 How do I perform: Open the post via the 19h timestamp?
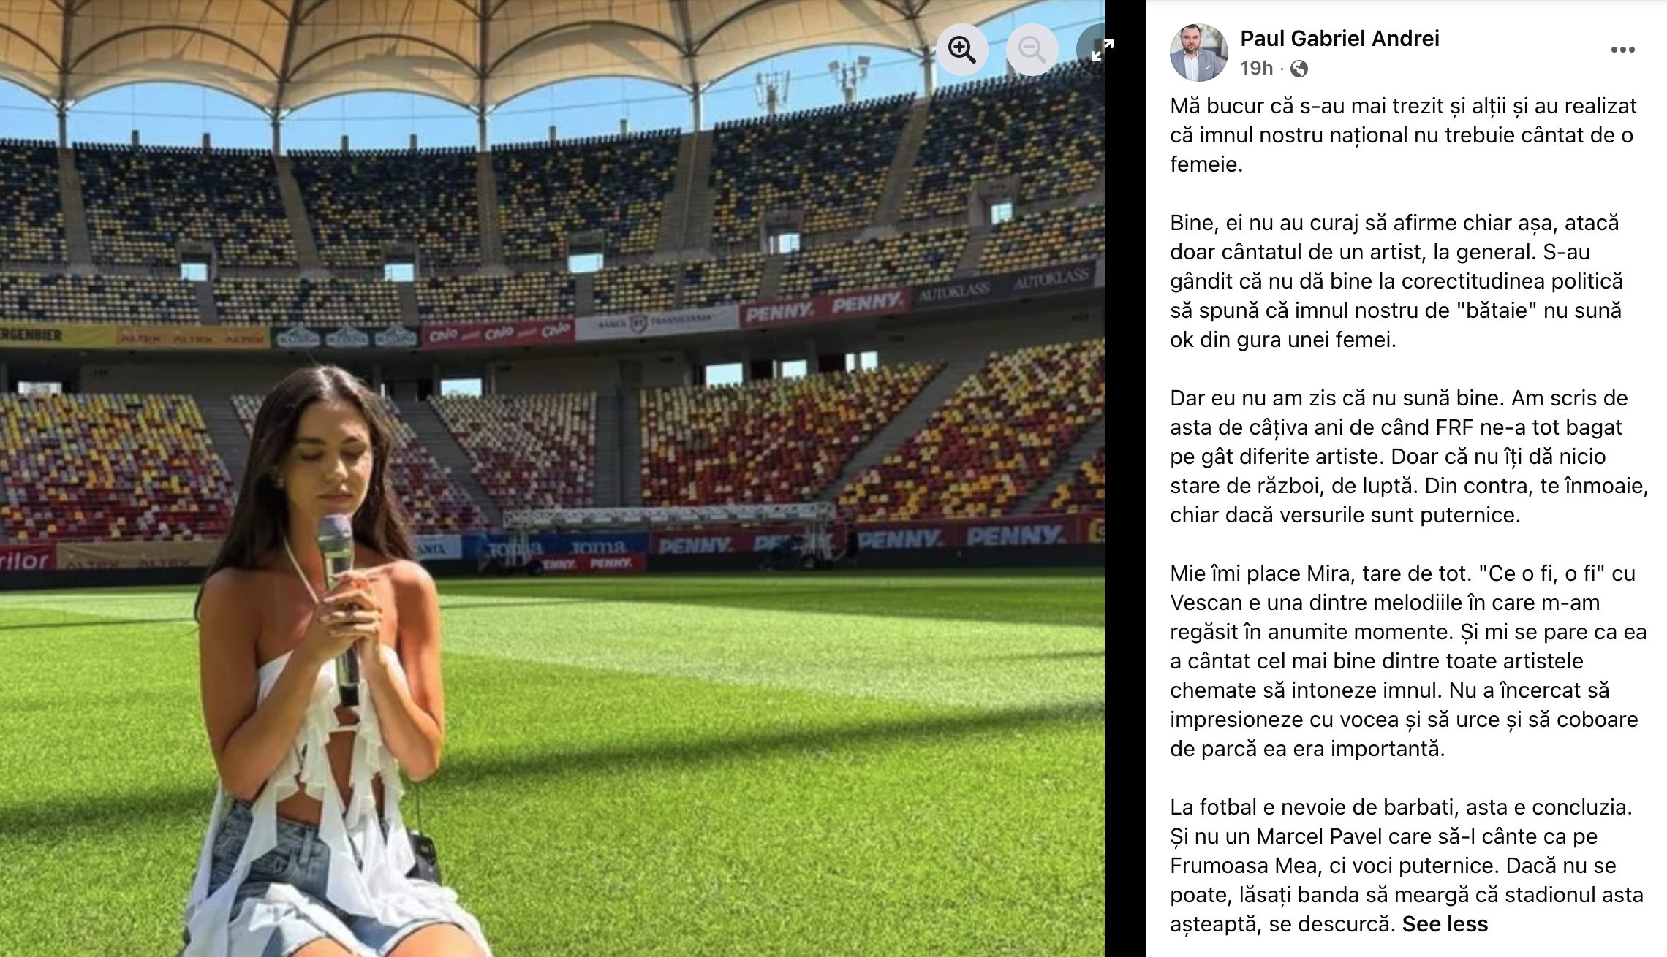pyautogui.click(x=1256, y=68)
